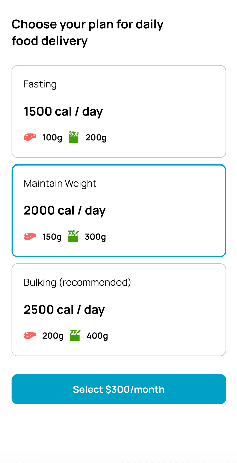Image resolution: width=237 pixels, height=463 pixels.
Task: Click the vegetable icon in Maintain Weight plan
Action: click(x=73, y=236)
